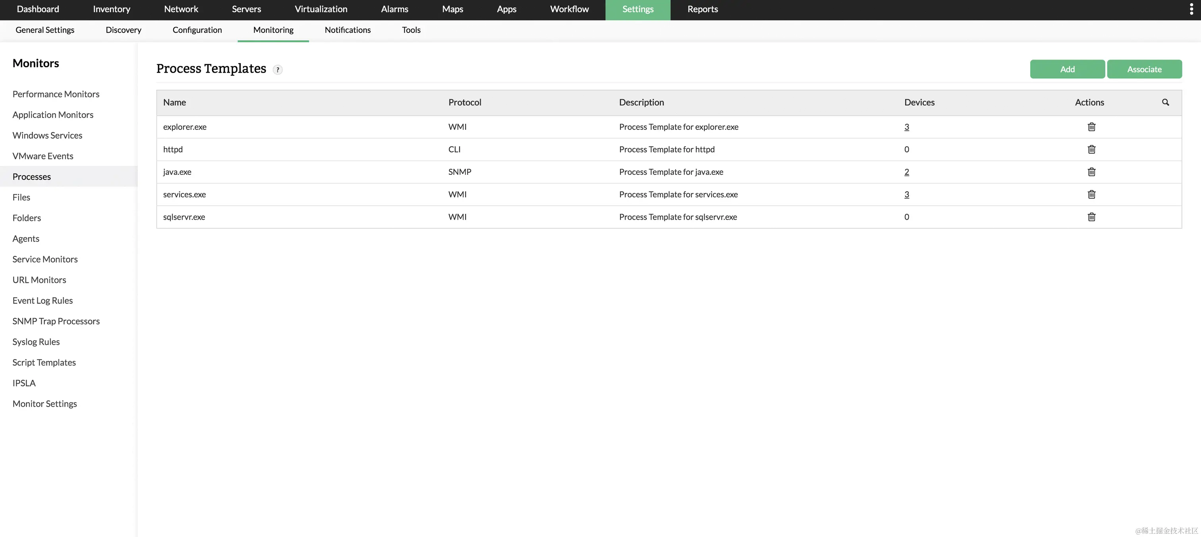Image resolution: width=1201 pixels, height=537 pixels.
Task: Open Agents in sidebar
Action: tap(26, 238)
